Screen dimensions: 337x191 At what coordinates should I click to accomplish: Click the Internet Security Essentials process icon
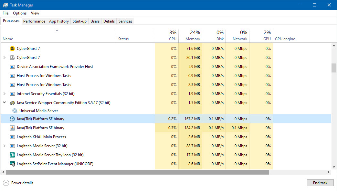12,94
